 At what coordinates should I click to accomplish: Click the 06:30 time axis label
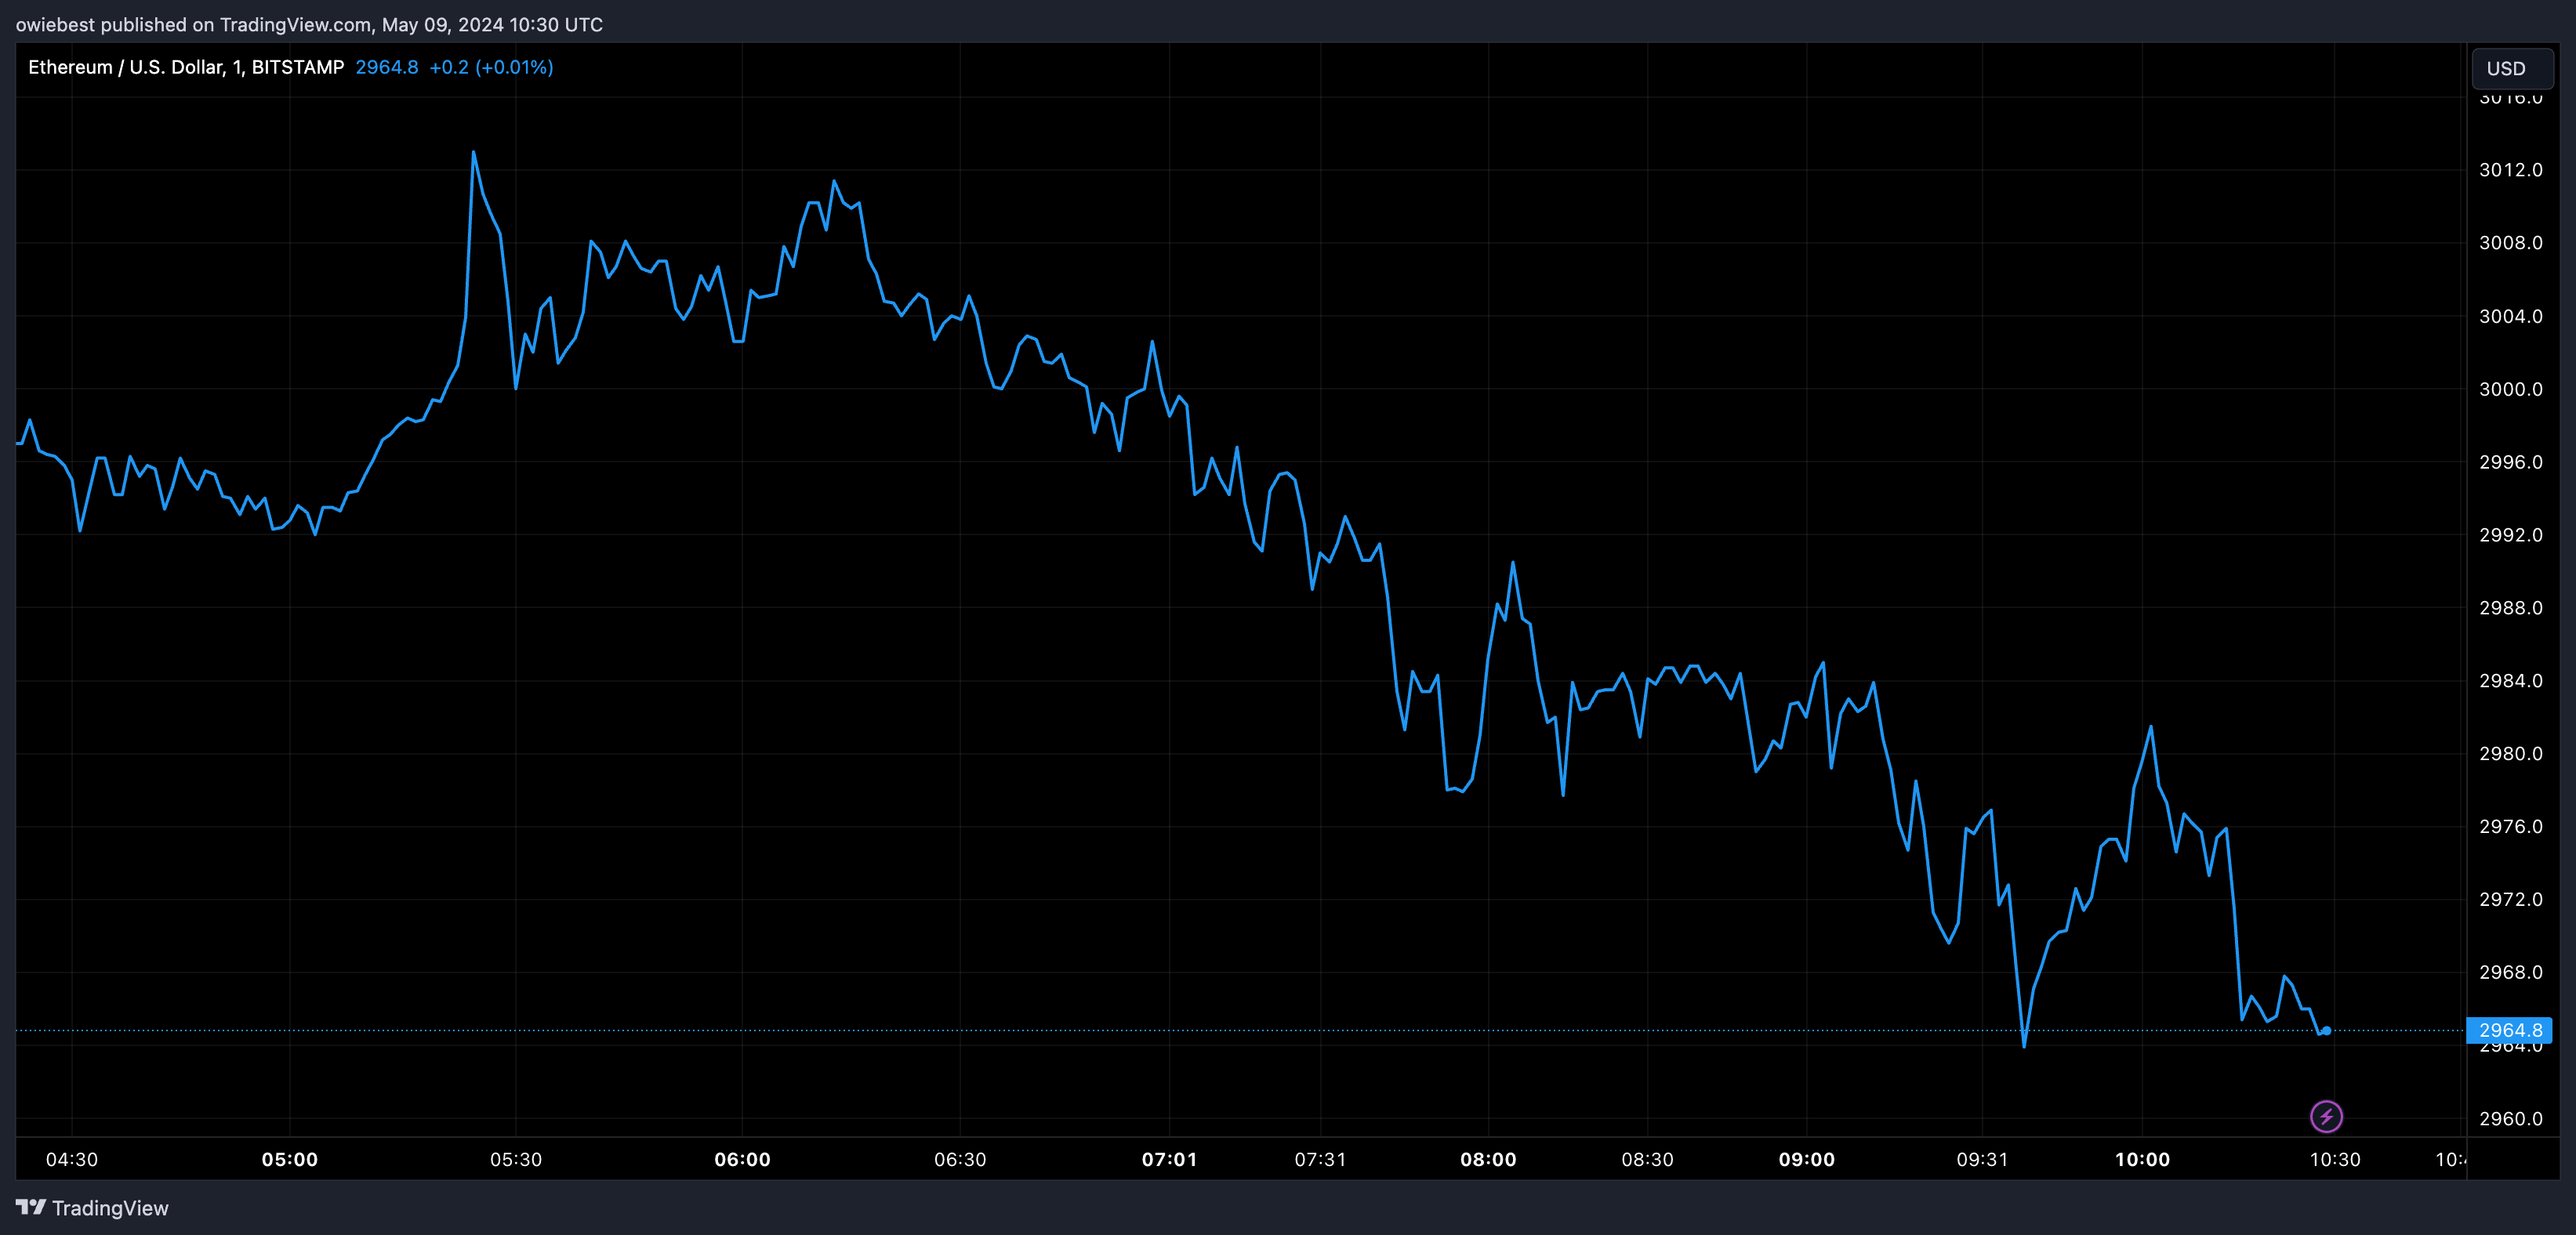pos(960,1159)
